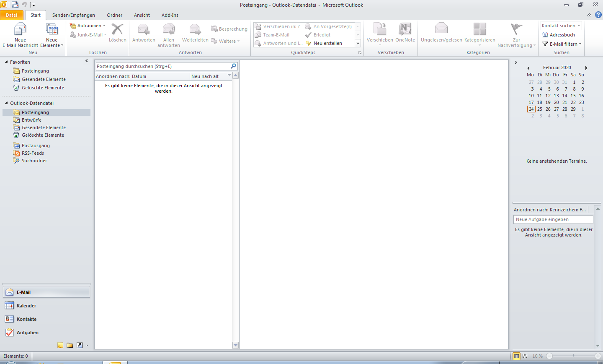Screen dimensions: 603x364
Task: Go to next month in calendar
Action: pyautogui.click(x=586, y=68)
